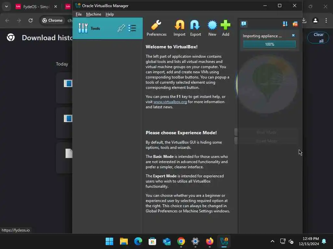Open Firefox from the taskbar
Screen dimensions: 333x249
210,241
